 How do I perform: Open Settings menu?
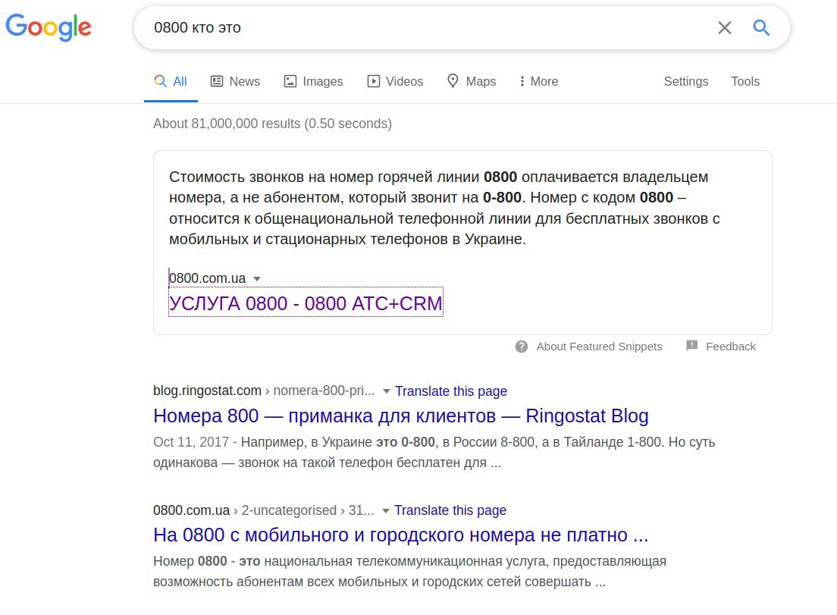click(686, 82)
